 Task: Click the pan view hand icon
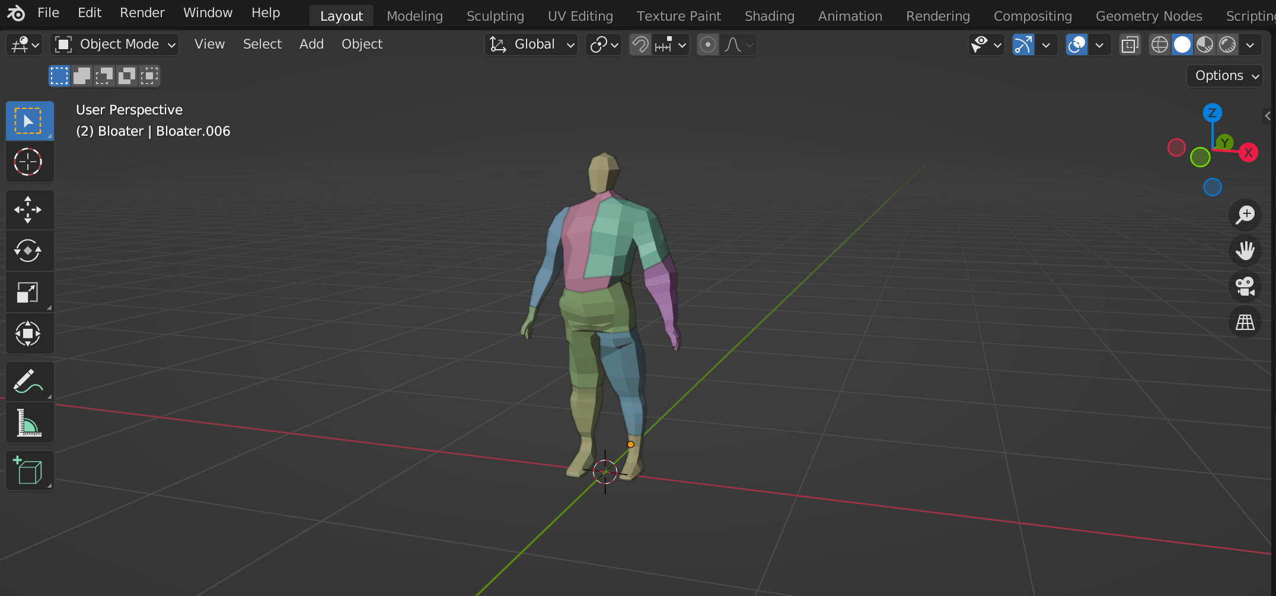click(x=1245, y=251)
